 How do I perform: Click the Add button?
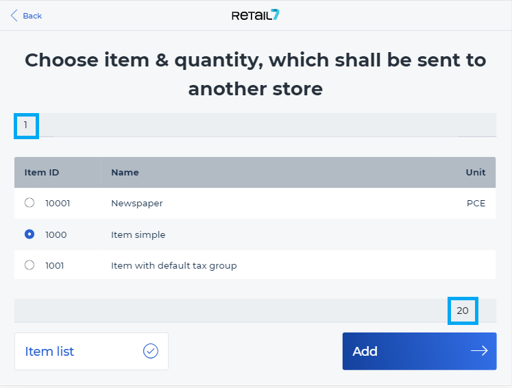pyautogui.click(x=419, y=351)
